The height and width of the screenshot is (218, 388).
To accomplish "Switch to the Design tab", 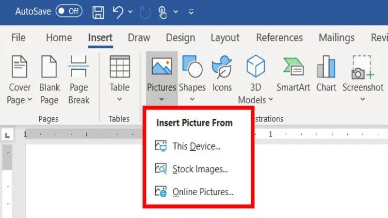I will (180, 38).
